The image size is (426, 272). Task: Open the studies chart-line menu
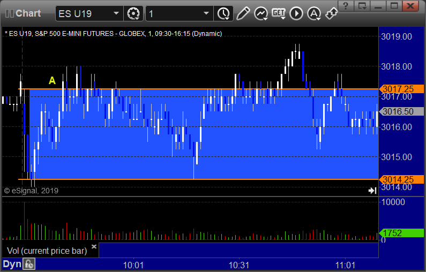pyautogui.click(x=261, y=13)
